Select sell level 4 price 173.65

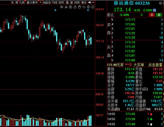click(130, 24)
